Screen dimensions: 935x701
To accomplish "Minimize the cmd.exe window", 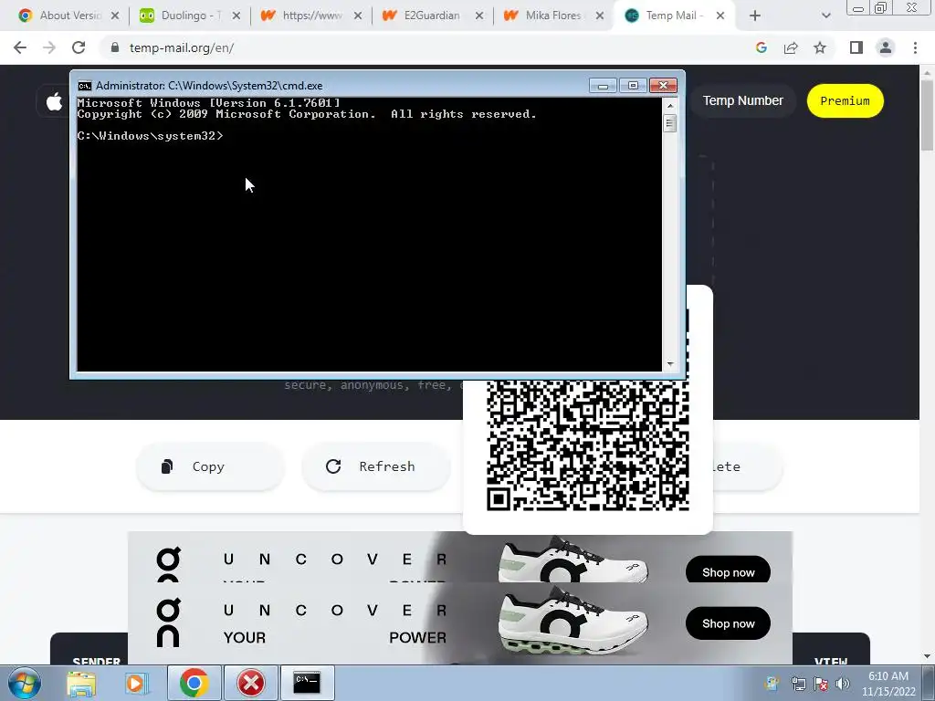I will pyautogui.click(x=603, y=85).
